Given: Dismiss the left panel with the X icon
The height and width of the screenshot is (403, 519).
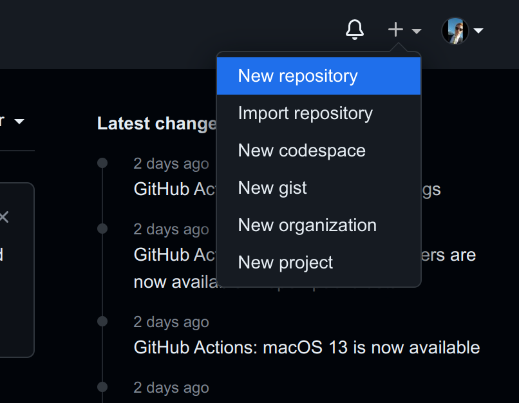Looking at the screenshot, I should 4,217.
